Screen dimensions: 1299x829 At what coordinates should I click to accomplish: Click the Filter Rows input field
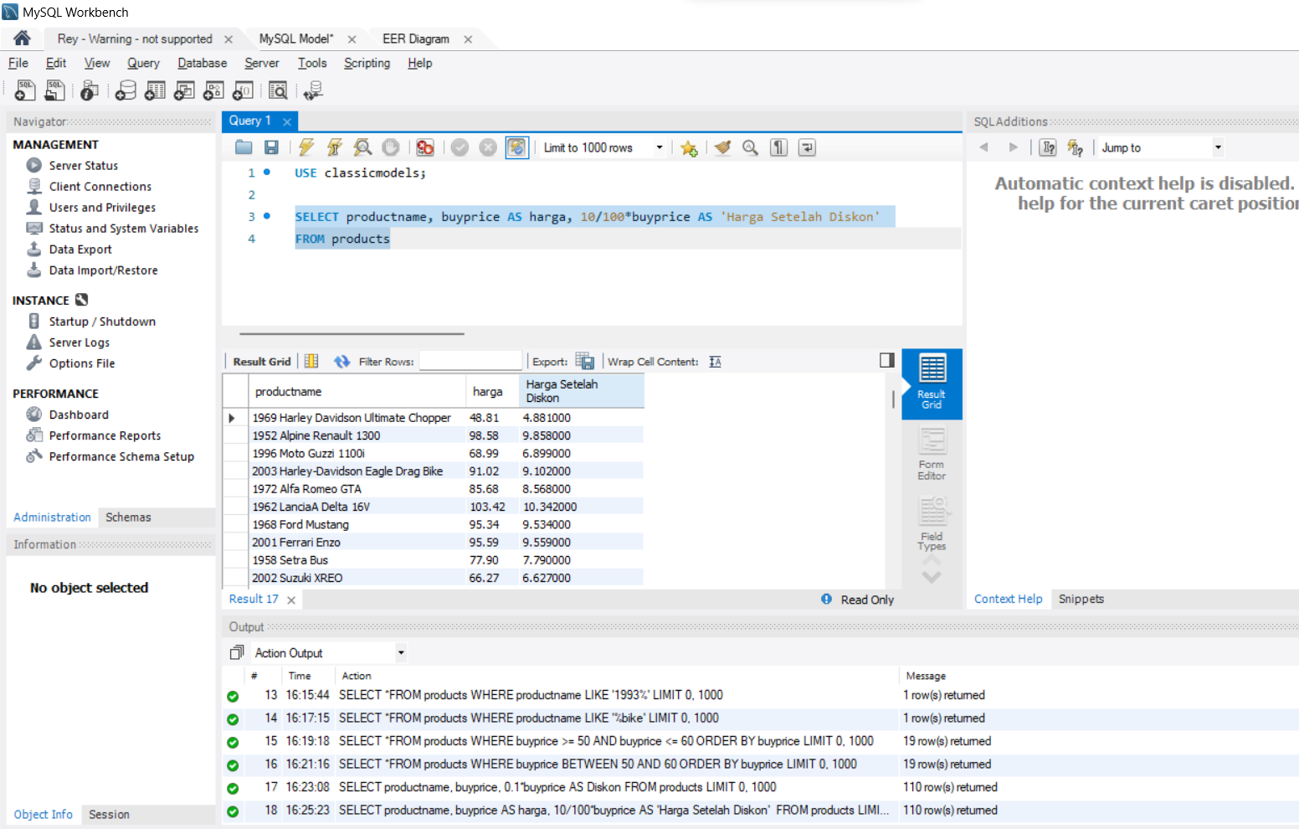tap(470, 361)
